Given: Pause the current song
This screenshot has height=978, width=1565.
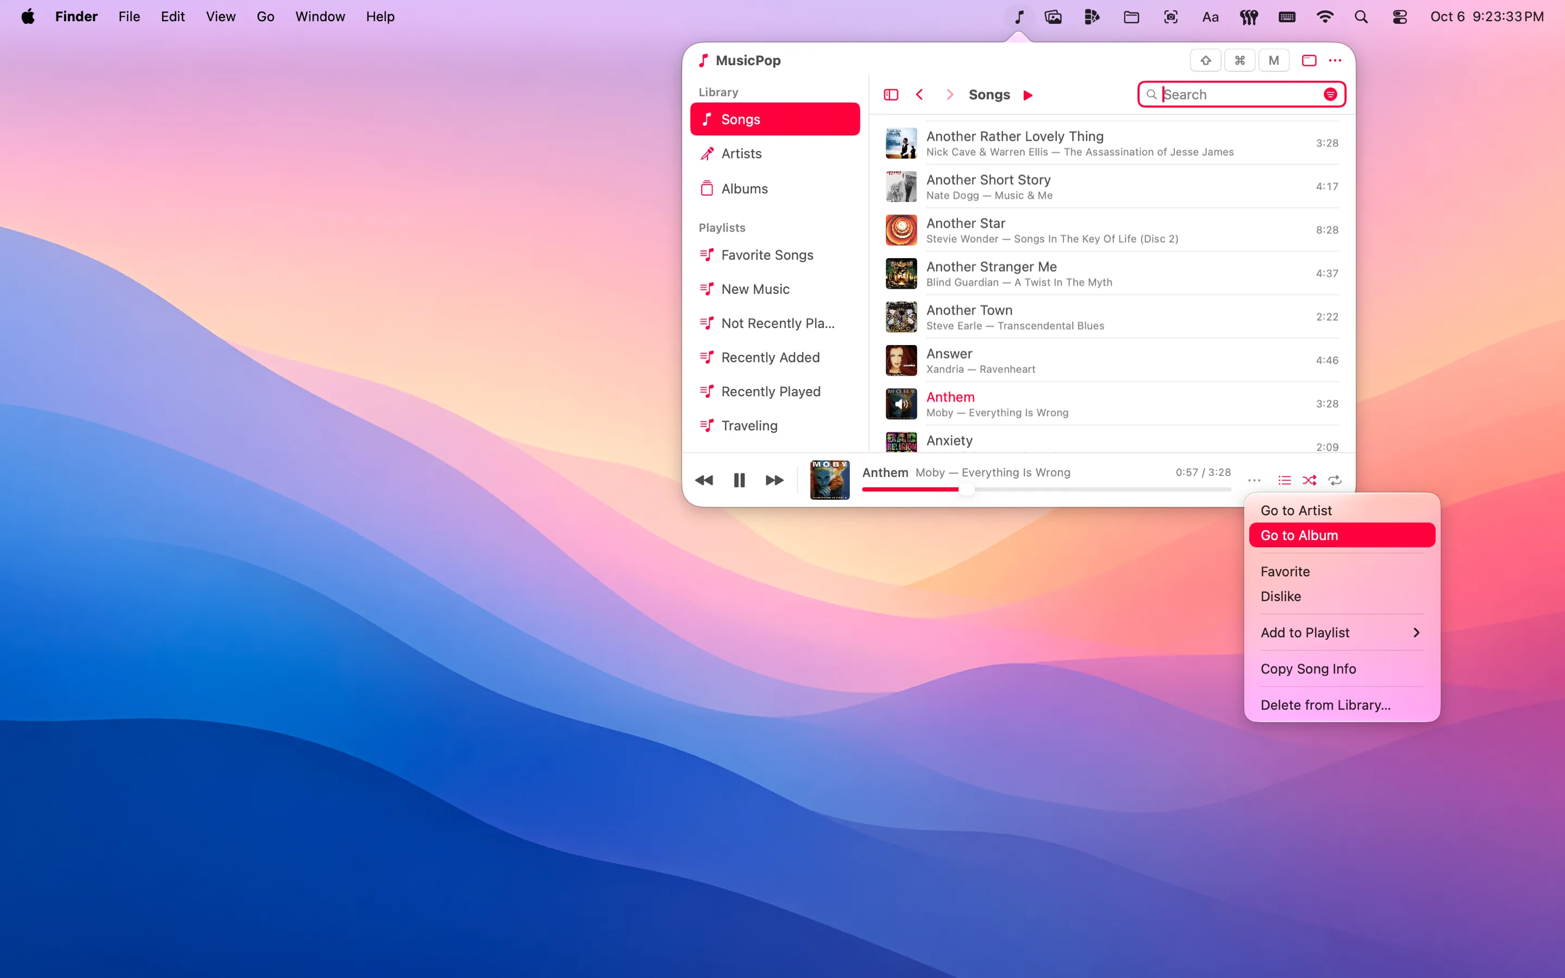Looking at the screenshot, I should point(739,480).
